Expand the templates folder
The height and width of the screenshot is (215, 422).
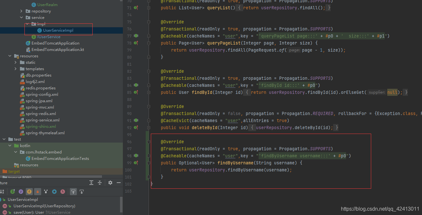(16, 69)
